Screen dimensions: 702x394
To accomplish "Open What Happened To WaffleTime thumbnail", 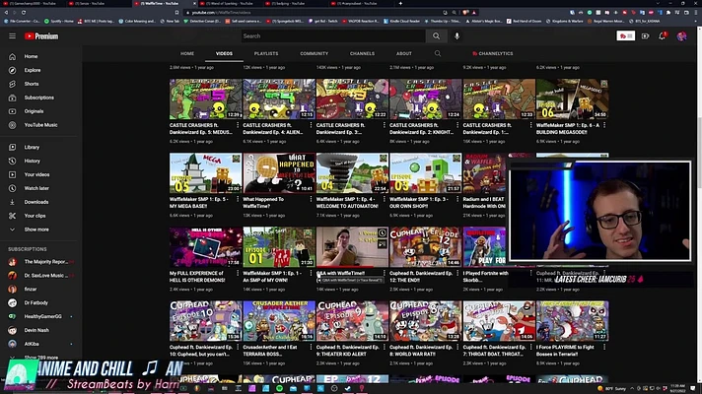I will (279, 173).
